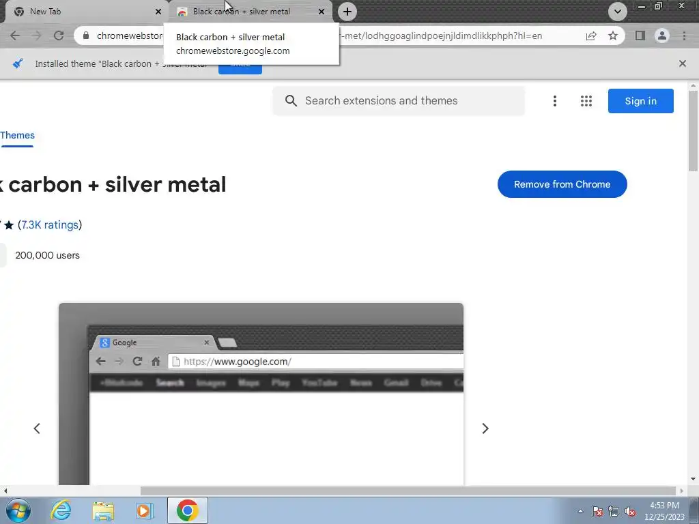Open the Chrome profile avatar
This screenshot has width=699, height=524.
[x=662, y=35]
